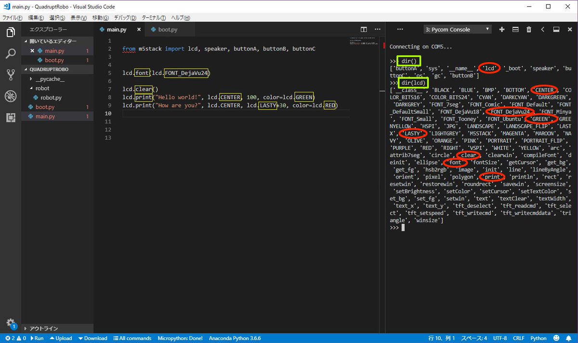Click the feedback smiley icon
Viewport: 578px width, 343px height.
[557, 338]
